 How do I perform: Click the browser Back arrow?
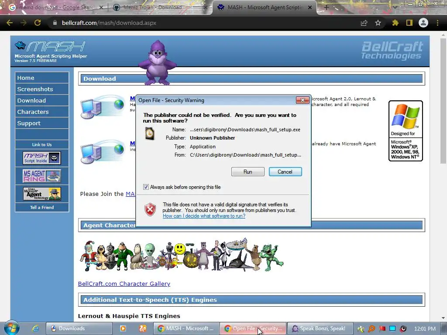(10, 23)
